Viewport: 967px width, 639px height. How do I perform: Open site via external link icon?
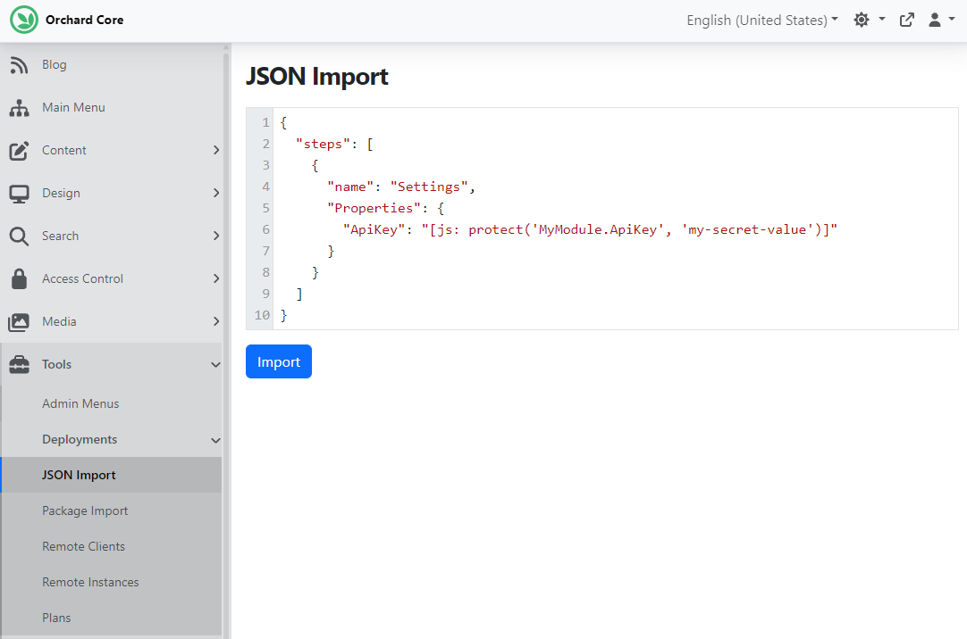(x=906, y=20)
